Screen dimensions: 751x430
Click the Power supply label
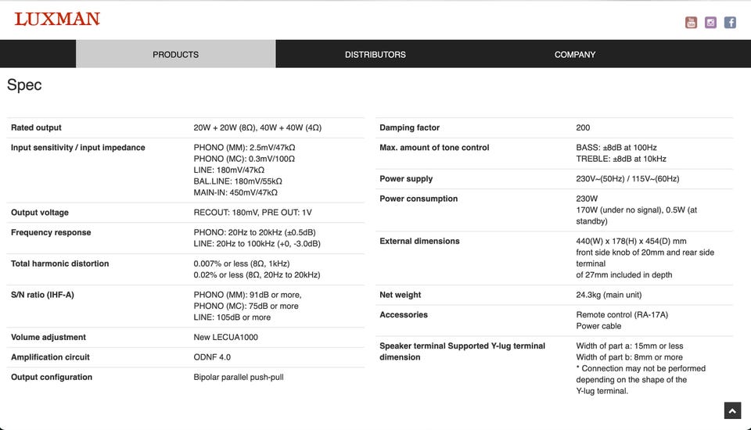pos(406,178)
